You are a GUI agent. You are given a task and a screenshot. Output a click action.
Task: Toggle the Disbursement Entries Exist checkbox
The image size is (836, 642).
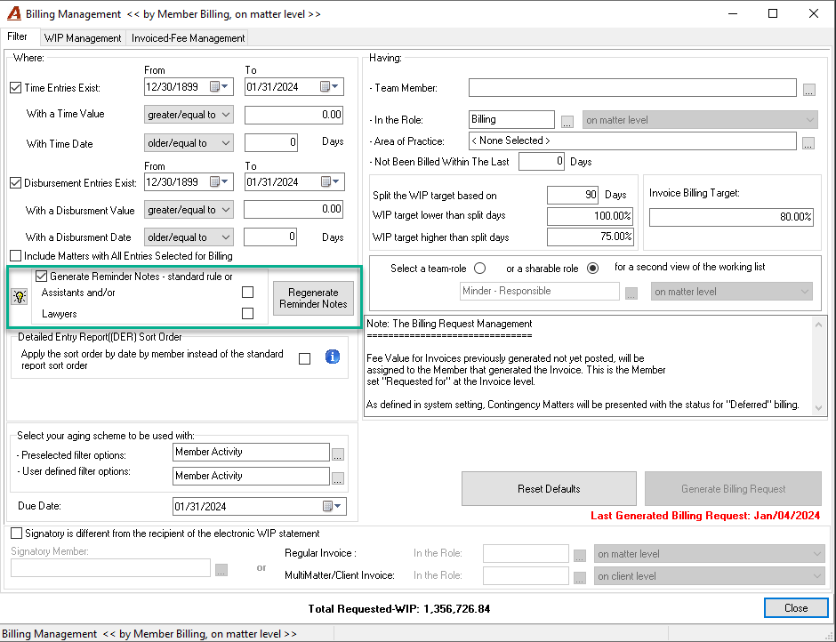point(16,183)
